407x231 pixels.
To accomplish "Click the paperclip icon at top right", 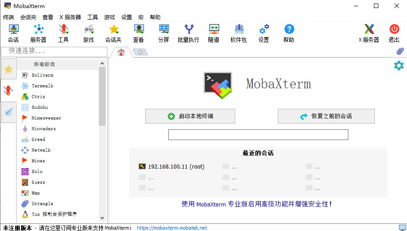I will coord(400,51).
